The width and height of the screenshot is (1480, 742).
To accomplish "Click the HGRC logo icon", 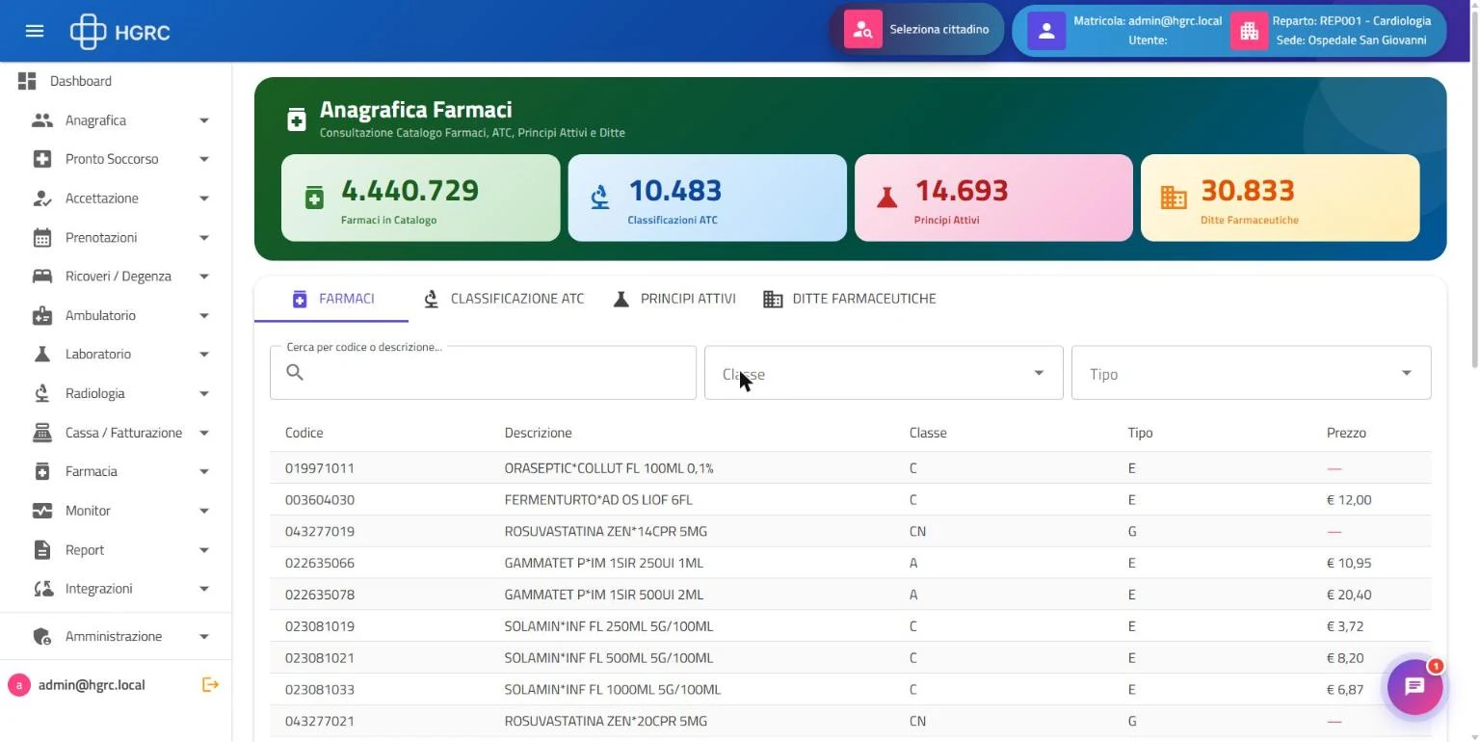I will coord(88,32).
